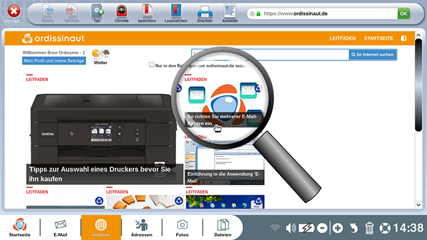This screenshot has width=427, height=240.
Task: Open the Wetter weather widget
Action: pos(101,57)
